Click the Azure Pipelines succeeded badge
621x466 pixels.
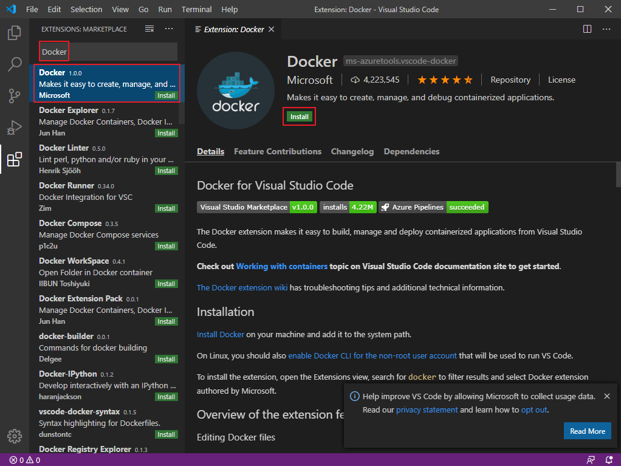(433, 207)
